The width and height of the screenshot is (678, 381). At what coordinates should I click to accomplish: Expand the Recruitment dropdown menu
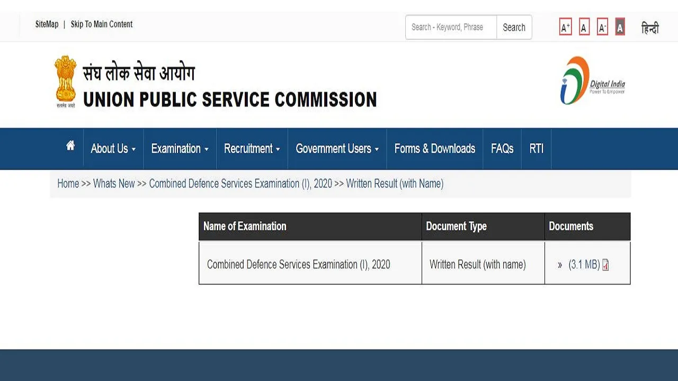[252, 149]
